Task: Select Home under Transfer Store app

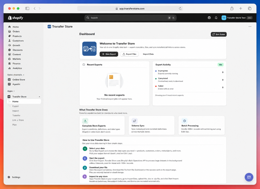Action: pyautogui.click(x=24, y=101)
